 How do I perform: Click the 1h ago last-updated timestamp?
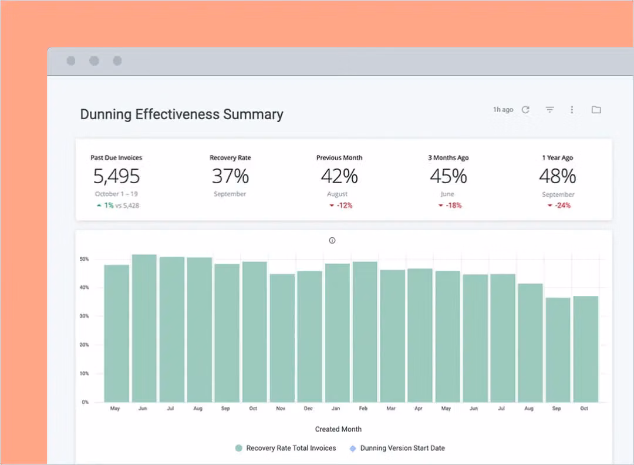click(503, 110)
